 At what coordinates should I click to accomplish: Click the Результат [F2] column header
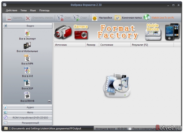(x=152, y=45)
